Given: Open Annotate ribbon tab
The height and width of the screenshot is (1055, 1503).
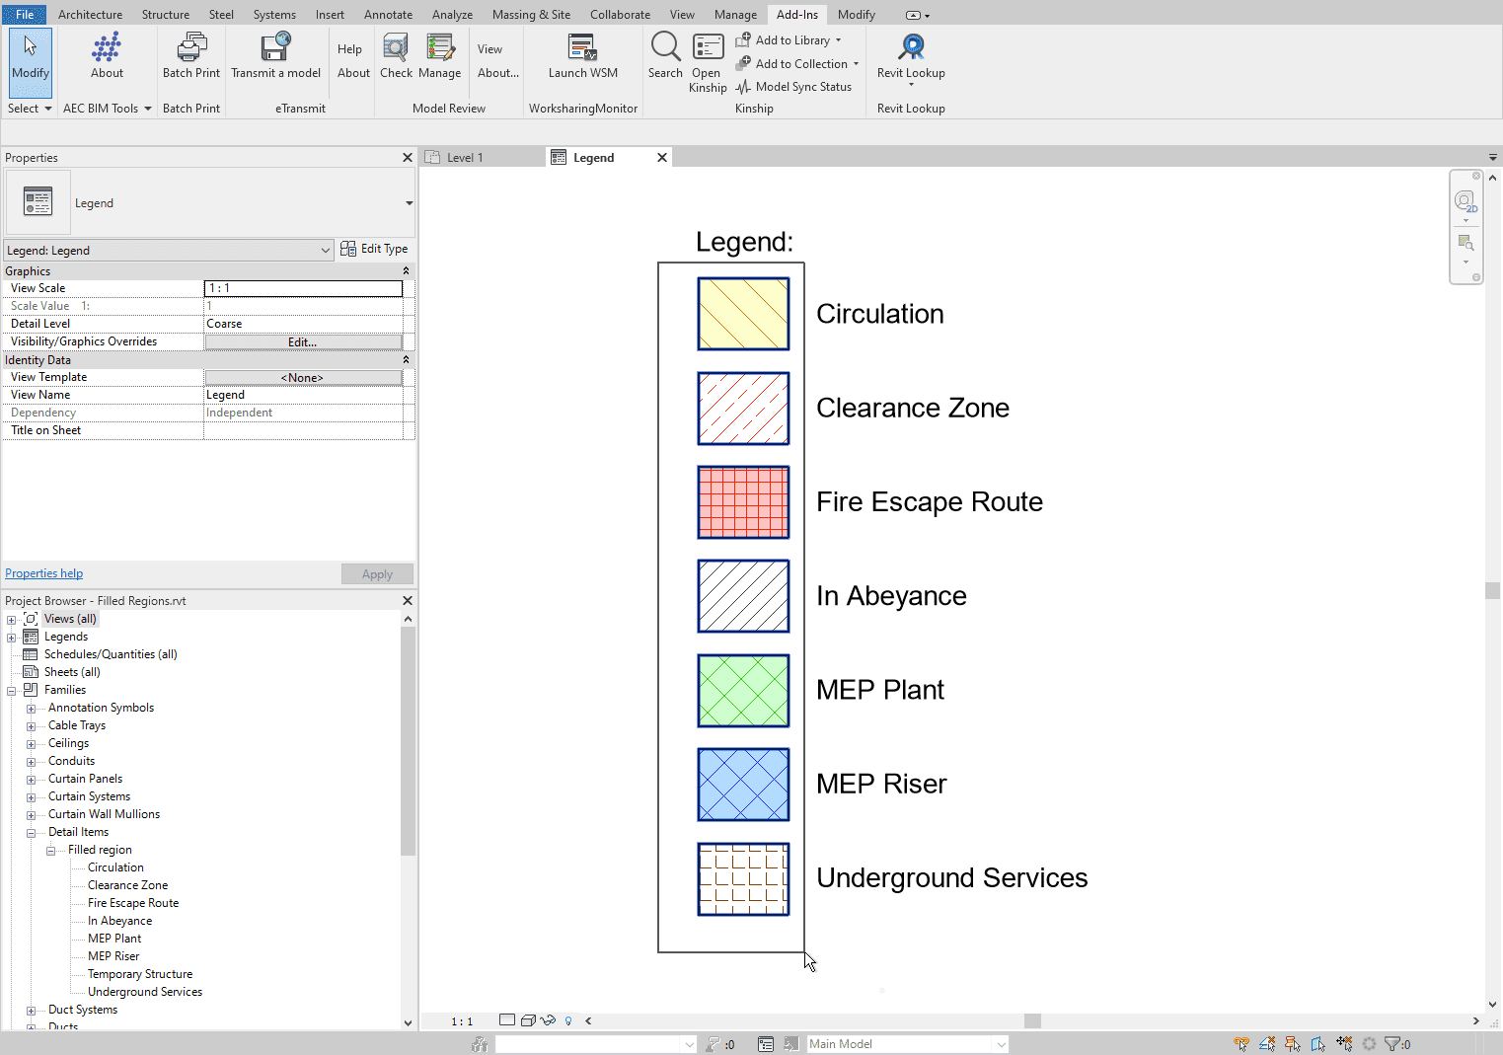Looking at the screenshot, I should [388, 15].
